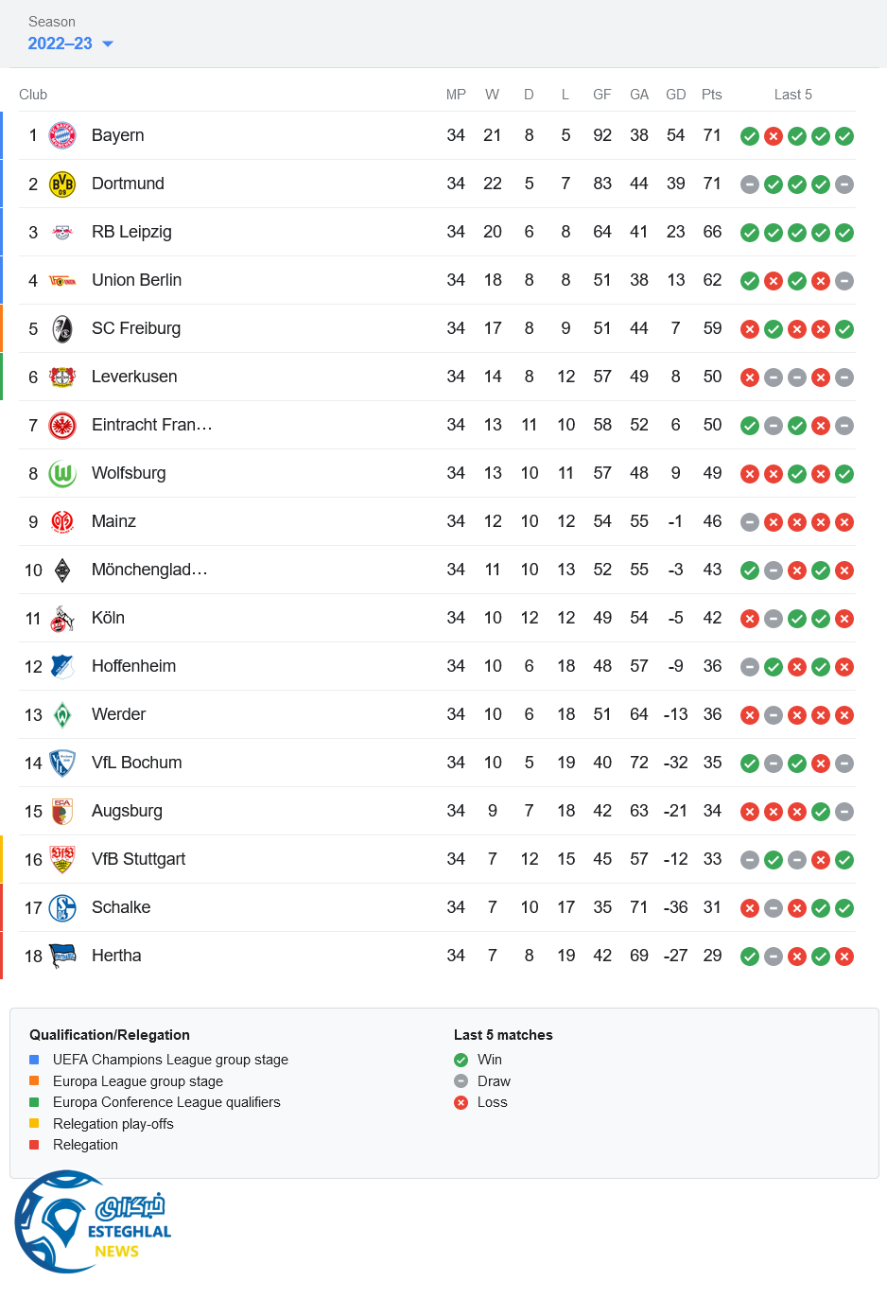Open the Union Berlin team link
Image resolution: width=887 pixels, height=1299 pixels.
(x=136, y=280)
